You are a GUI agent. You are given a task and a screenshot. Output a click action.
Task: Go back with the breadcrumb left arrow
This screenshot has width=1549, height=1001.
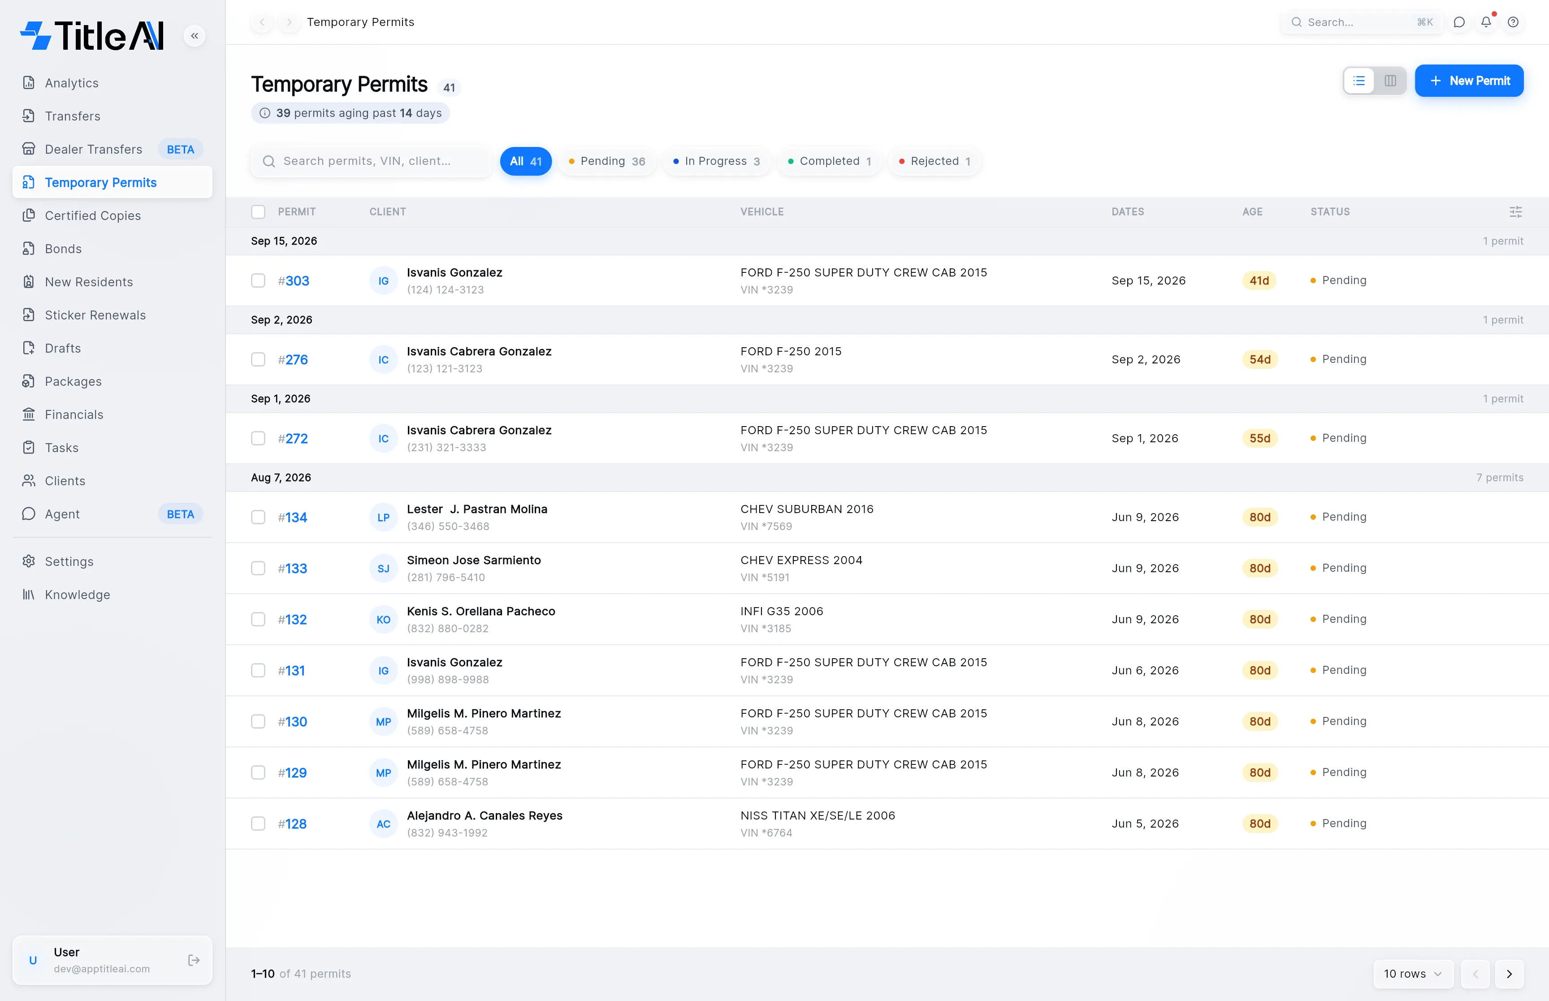point(262,22)
